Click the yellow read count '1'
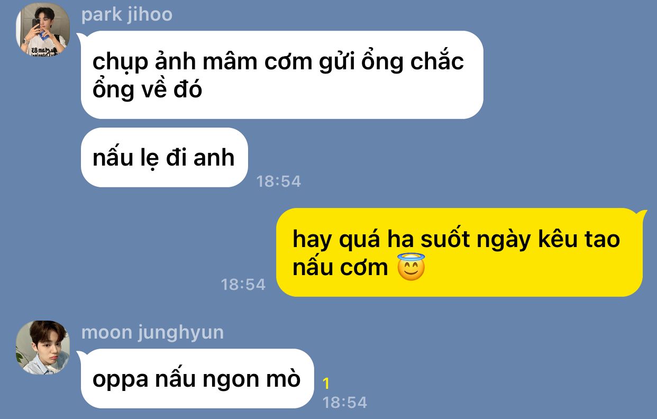657x419 pixels. [326, 384]
